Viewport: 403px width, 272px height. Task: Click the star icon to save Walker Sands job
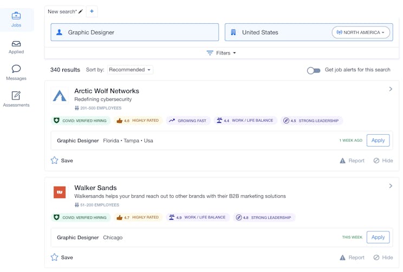point(55,257)
